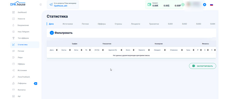This screenshot has width=225, height=99.
Task: Click the Api sidebar icon
Action: pos(14,96)
